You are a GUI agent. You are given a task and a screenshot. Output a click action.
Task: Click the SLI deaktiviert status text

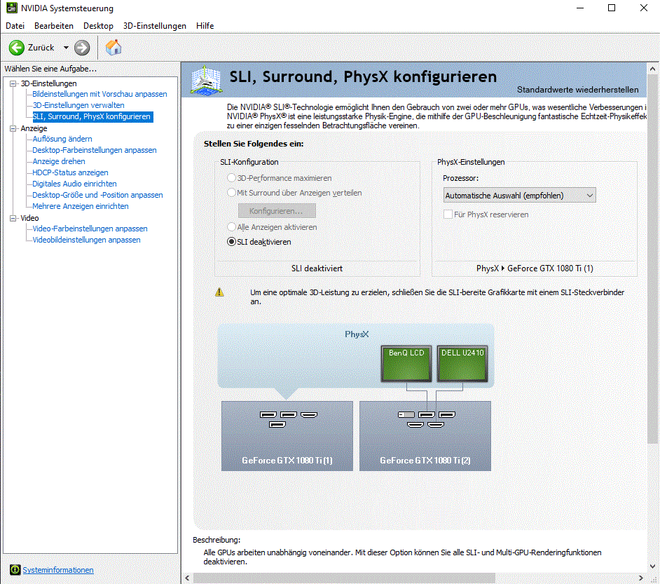click(317, 269)
